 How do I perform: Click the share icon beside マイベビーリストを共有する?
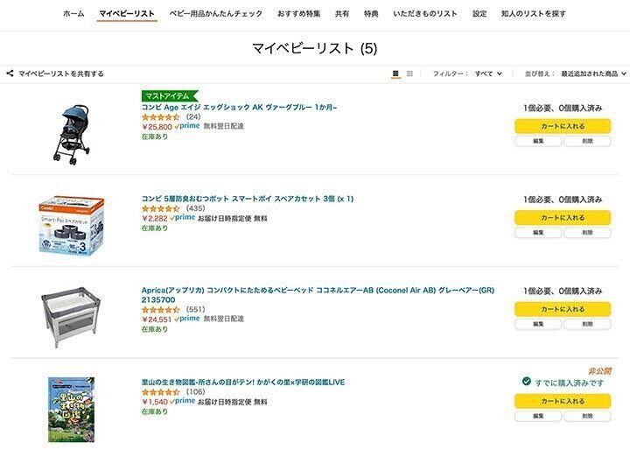point(9,74)
